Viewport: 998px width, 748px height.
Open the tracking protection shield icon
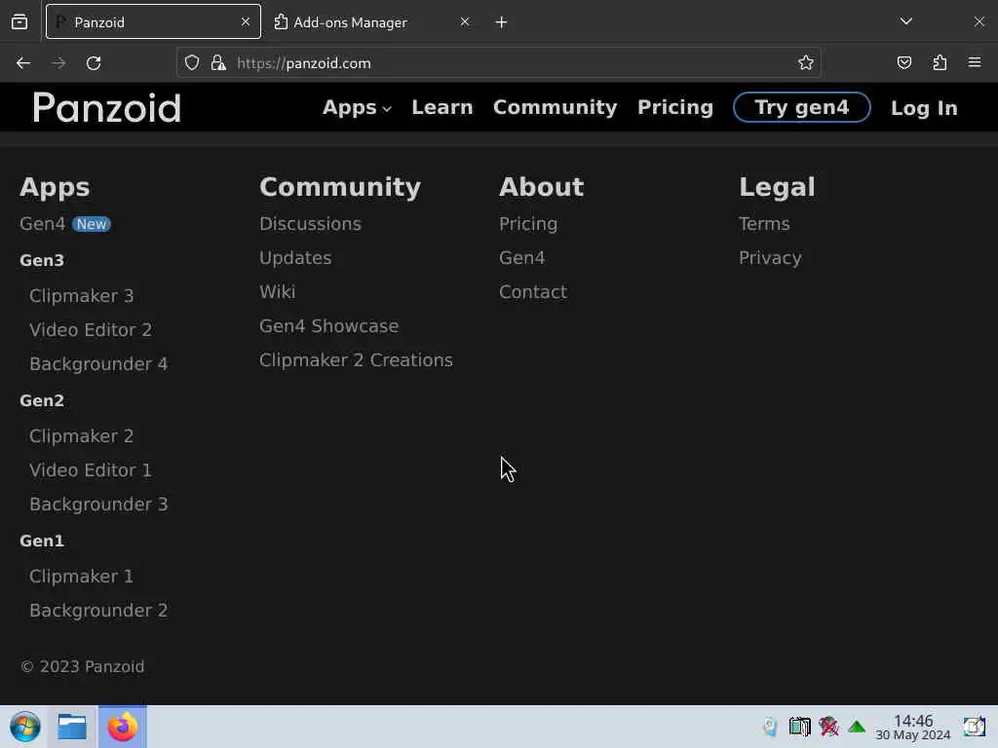point(192,63)
